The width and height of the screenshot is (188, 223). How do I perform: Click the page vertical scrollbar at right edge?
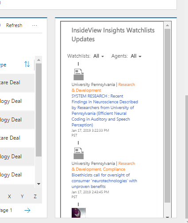(187, 156)
